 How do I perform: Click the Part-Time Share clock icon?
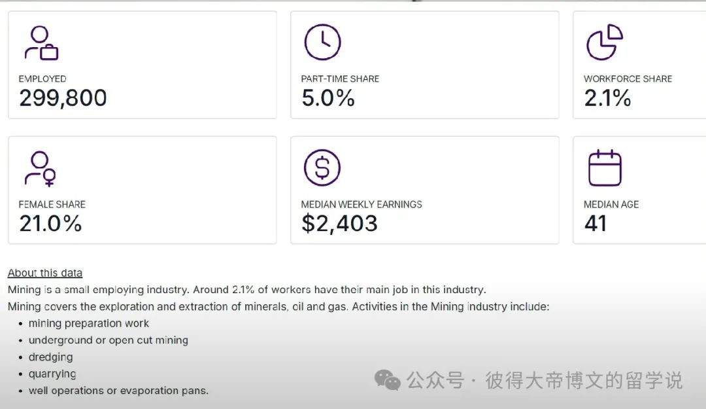[322, 43]
